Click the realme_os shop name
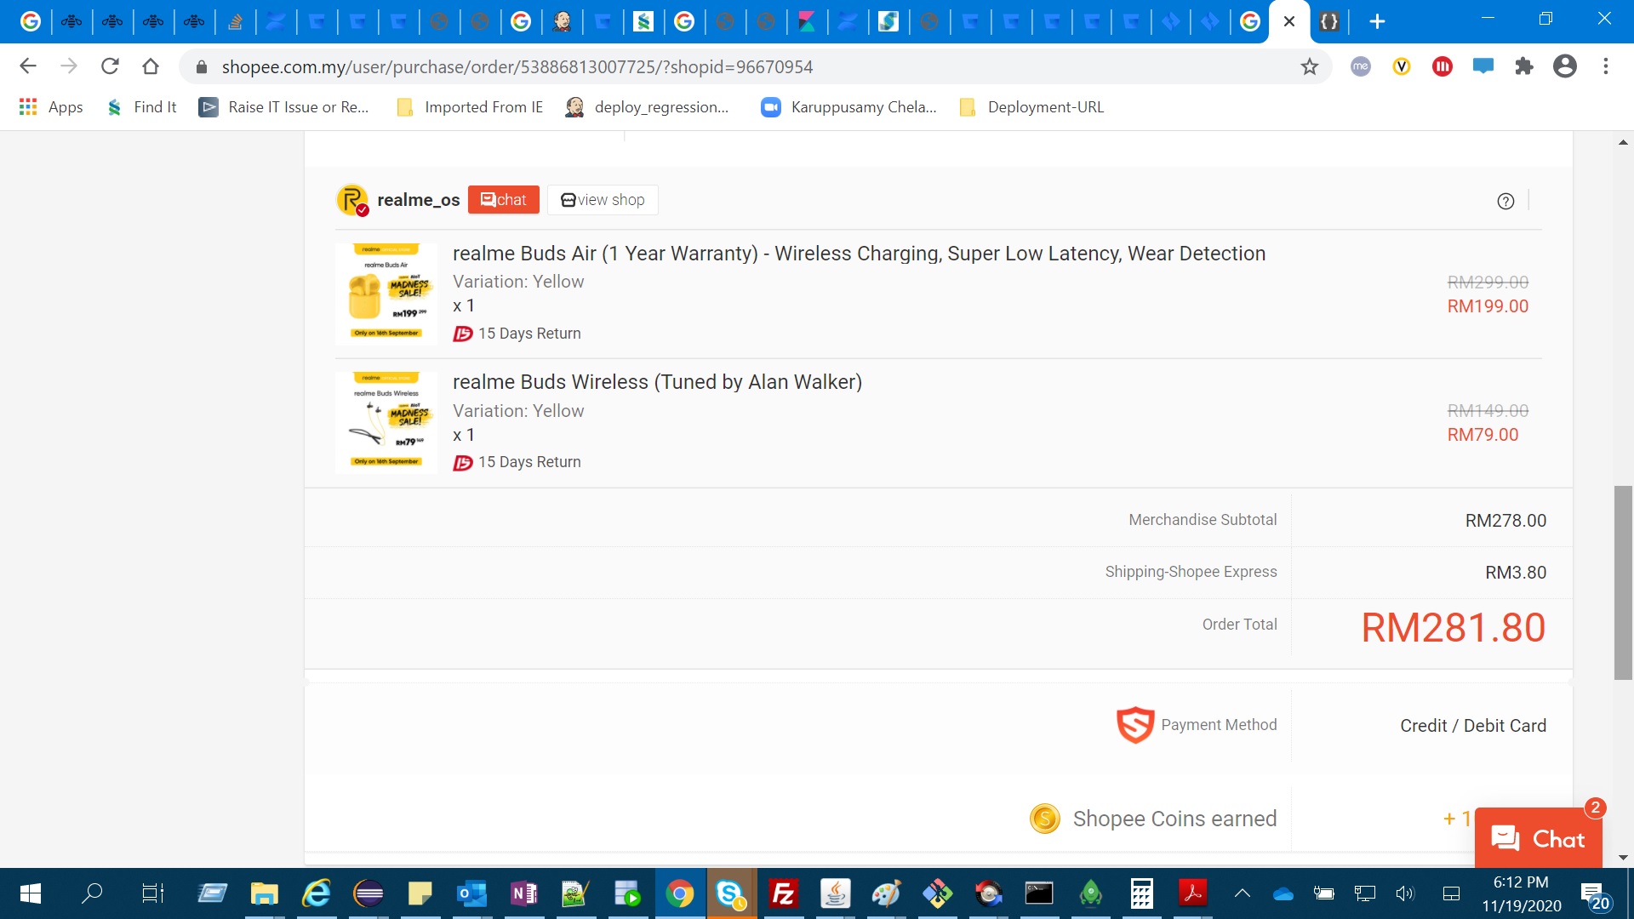1634x919 pixels. click(x=419, y=200)
